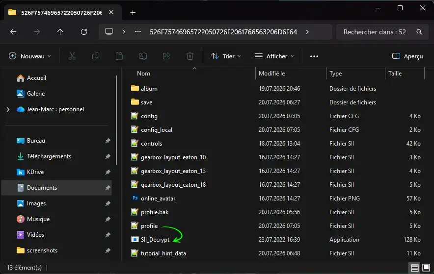The image size is (434, 274).
Task: Click the navigation pane scrollbar
Action: coord(116,120)
